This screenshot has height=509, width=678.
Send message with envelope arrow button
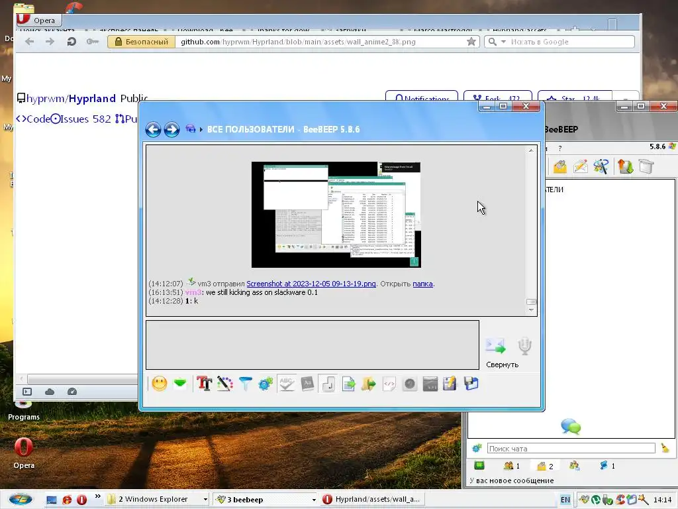click(495, 345)
